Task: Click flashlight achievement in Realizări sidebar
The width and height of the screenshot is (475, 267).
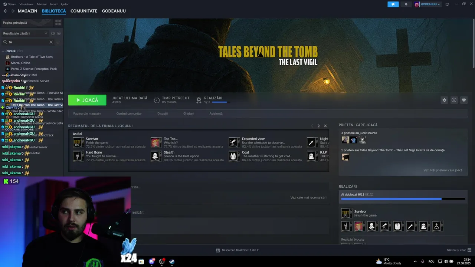Action: pos(411,226)
